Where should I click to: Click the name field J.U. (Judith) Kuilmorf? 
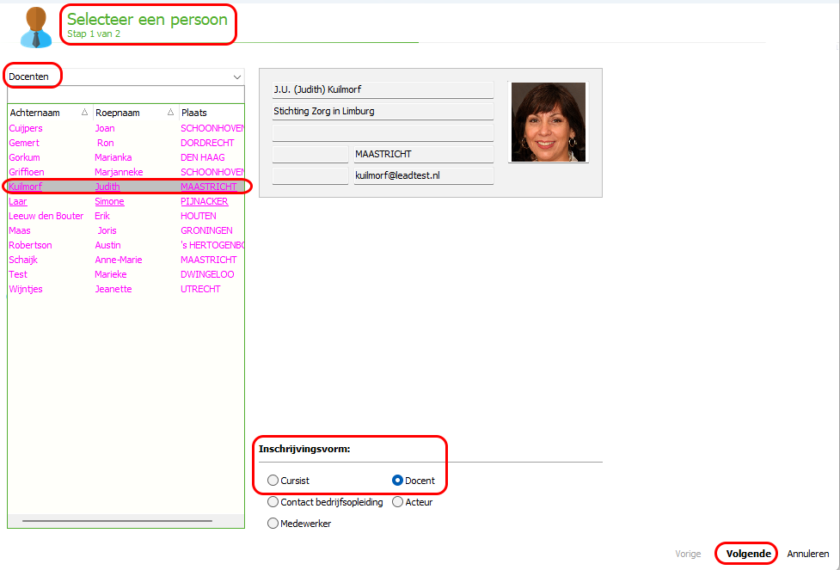[x=383, y=90]
